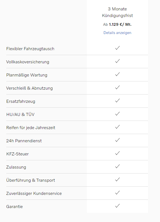Viewport: 160px width, 222px height.
Task: Click the HU/AU & TÜV checkmark
Action: point(117,114)
